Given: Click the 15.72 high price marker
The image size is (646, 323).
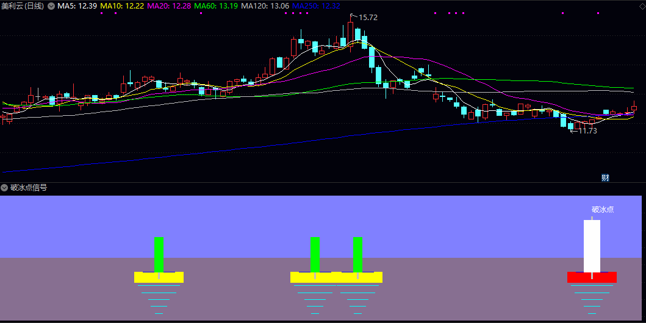Looking at the screenshot, I should point(368,18).
